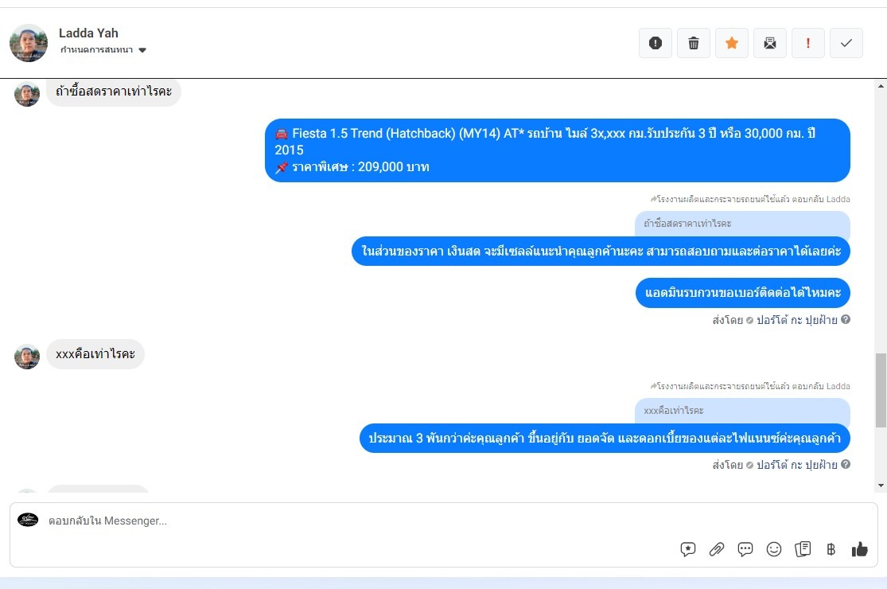Open Ladda Yah's profile name
This screenshot has height=589, width=887.
coord(88,33)
